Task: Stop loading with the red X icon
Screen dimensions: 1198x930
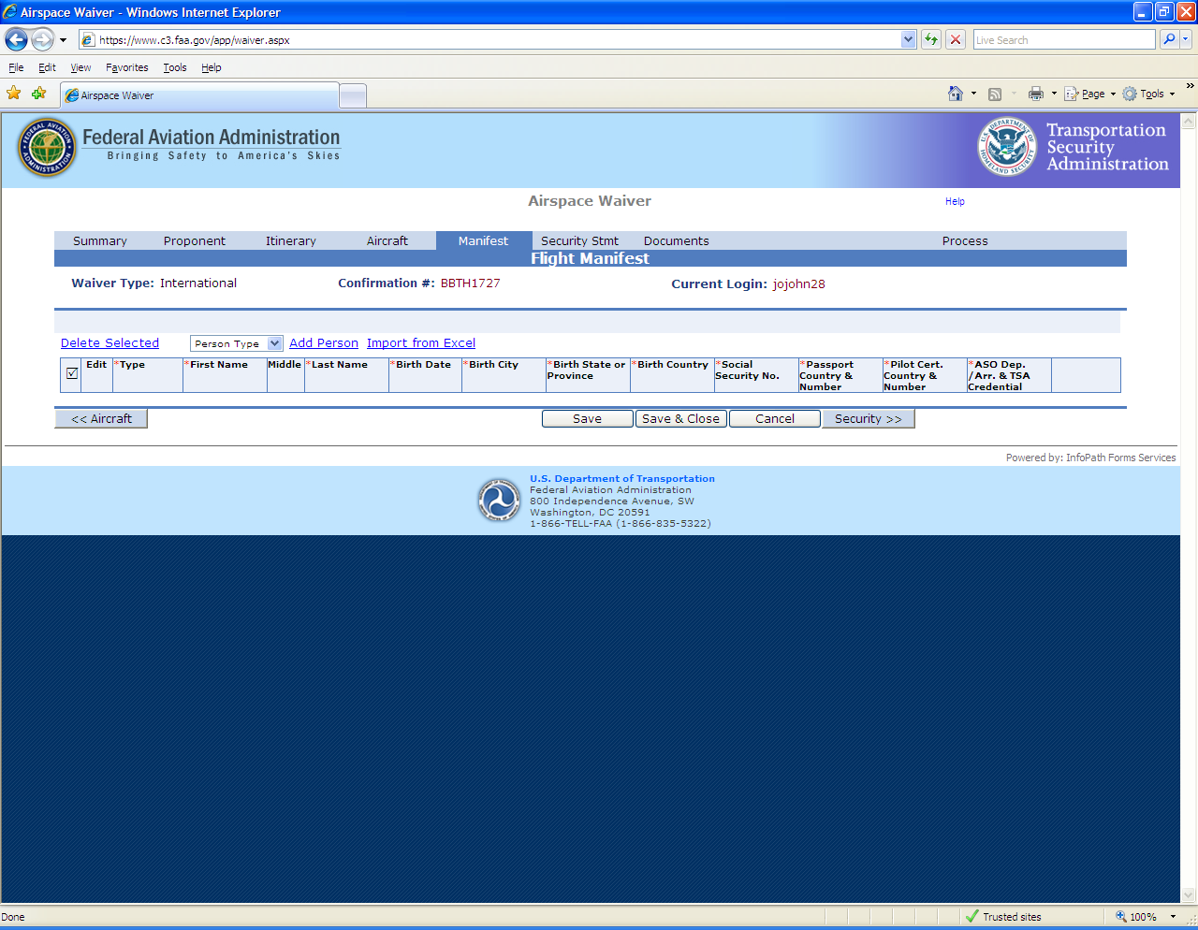Action: coord(955,39)
